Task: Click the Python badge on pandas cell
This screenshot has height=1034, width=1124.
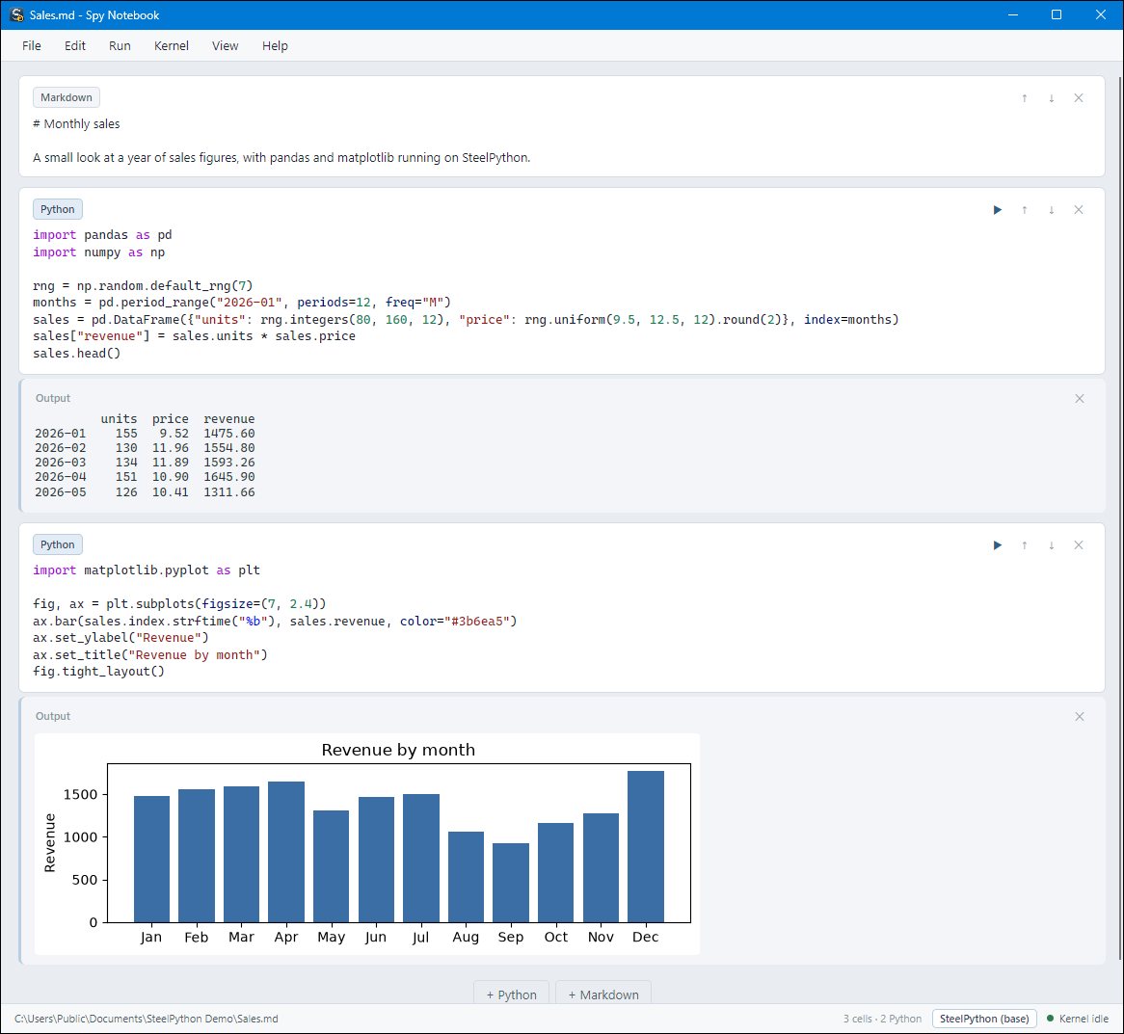Action: pyautogui.click(x=57, y=209)
